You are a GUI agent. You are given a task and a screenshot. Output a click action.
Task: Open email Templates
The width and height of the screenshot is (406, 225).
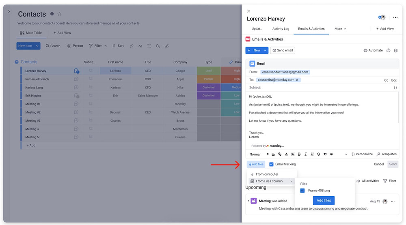click(387, 154)
